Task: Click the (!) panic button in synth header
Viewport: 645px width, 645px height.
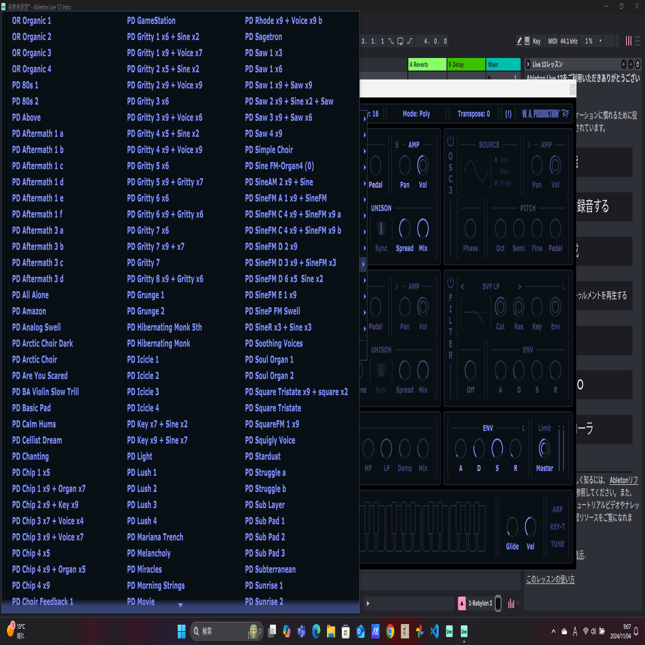Action: pyautogui.click(x=509, y=114)
